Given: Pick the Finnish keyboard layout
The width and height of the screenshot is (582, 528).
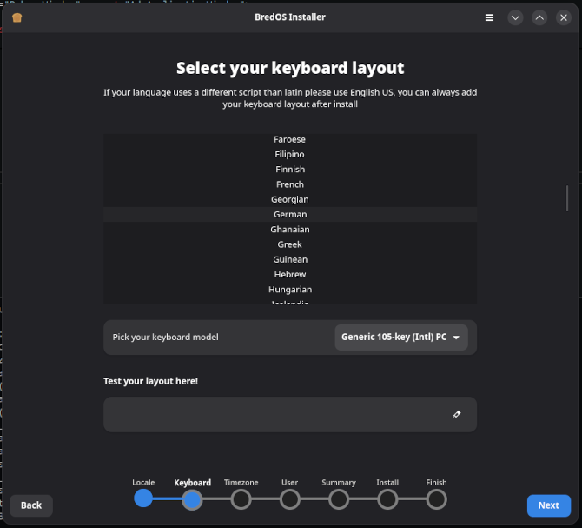Looking at the screenshot, I should pyautogui.click(x=290, y=170).
